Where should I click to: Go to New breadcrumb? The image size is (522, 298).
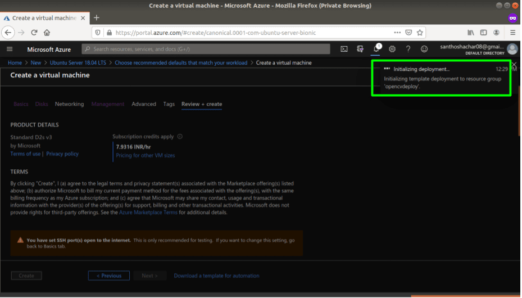point(35,62)
